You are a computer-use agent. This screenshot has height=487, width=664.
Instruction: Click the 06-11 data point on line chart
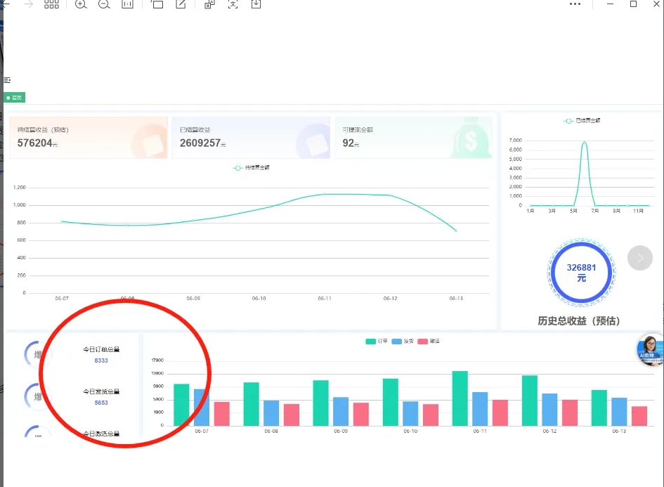coord(325,195)
